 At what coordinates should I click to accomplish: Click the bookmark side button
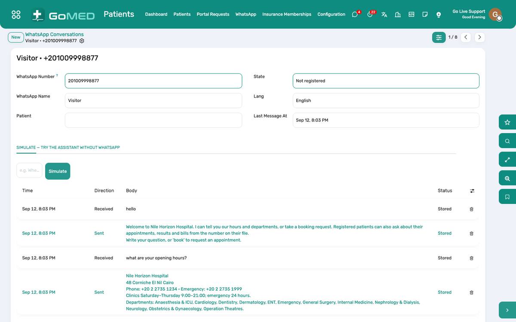point(507,197)
